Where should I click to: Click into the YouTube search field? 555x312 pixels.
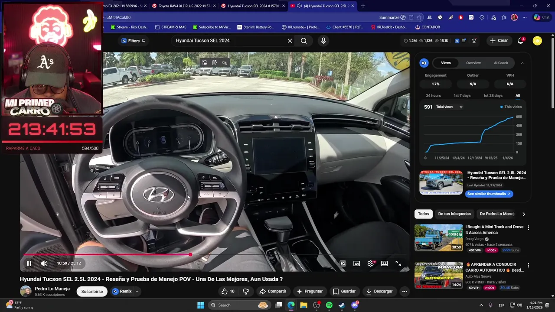[228, 41]
